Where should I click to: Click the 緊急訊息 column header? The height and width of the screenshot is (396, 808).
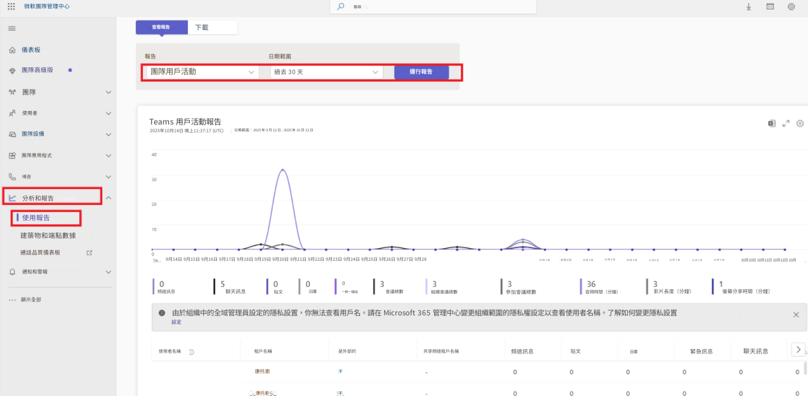[x=703, y=351]
